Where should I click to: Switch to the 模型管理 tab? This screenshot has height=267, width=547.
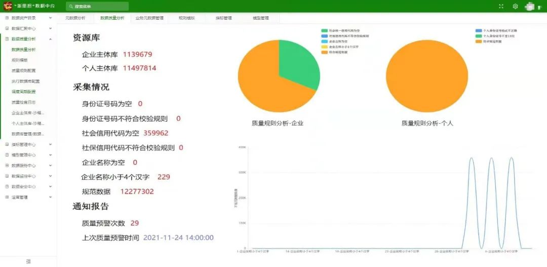pyautogui.click(x=261, y=18)
